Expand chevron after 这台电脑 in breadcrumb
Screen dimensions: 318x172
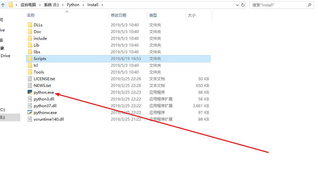[x=40, y=5]
